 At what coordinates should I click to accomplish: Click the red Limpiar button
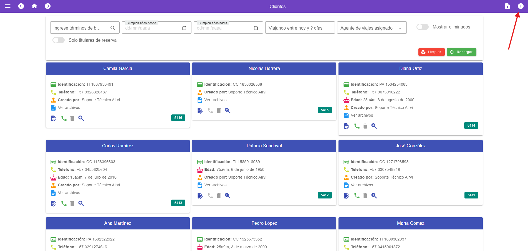point(431,52)
